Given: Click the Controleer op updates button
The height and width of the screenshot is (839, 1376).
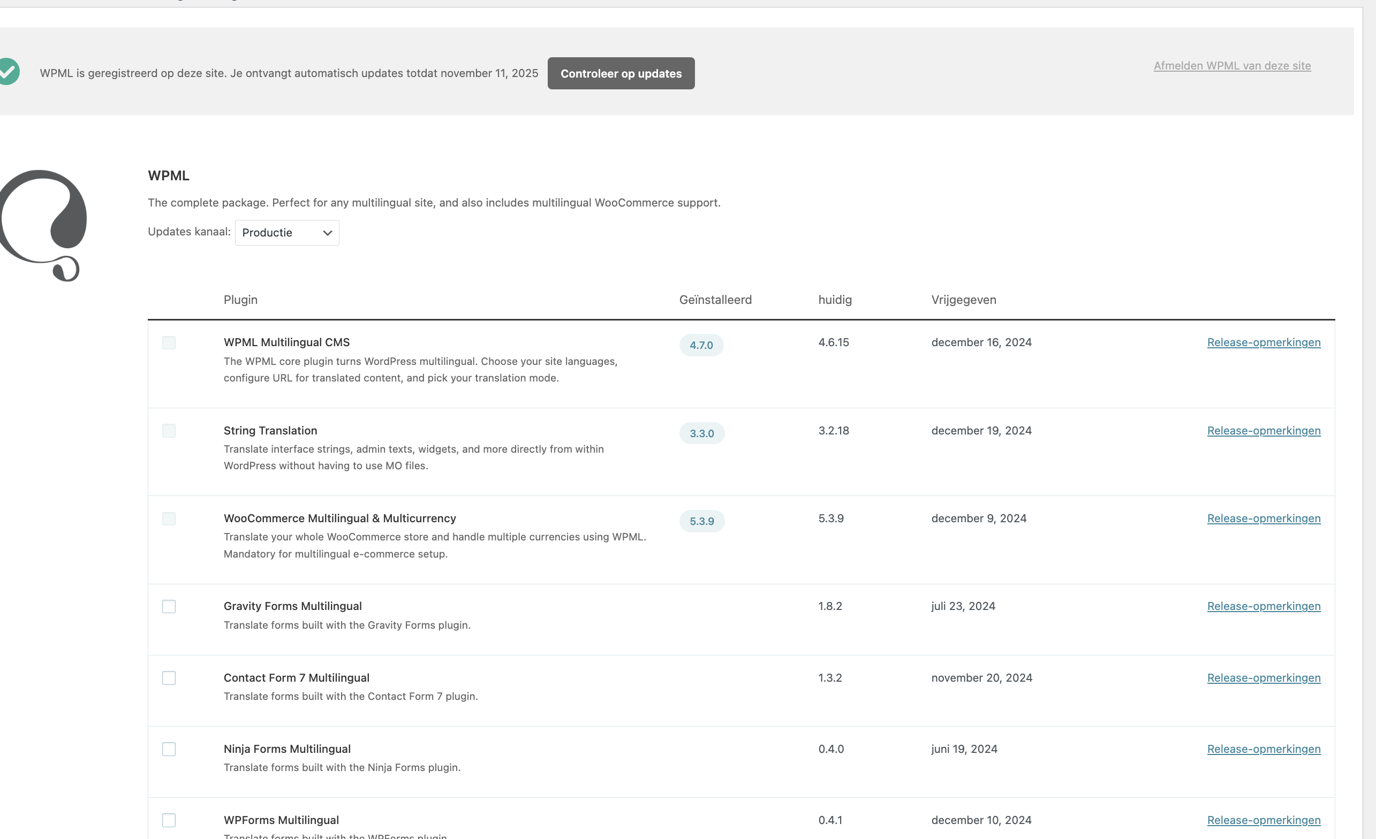Looking at the screenshot, I should click(621, 73).
